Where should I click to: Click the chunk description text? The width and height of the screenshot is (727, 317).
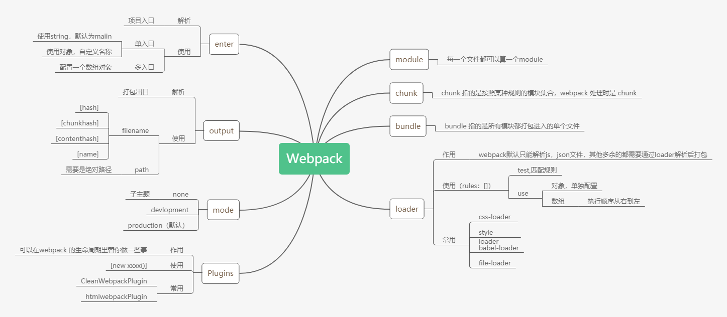tap(539, 93)
